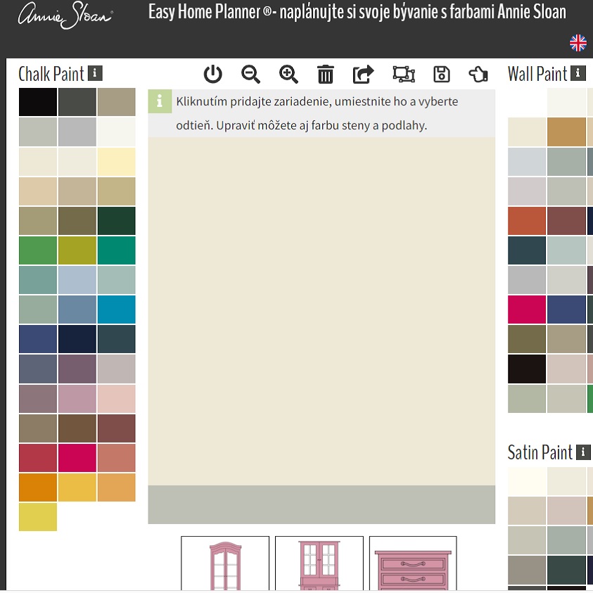Click the resize frame transform icon
This screenshot has height=593, width=593.
[x=404, y=74]
